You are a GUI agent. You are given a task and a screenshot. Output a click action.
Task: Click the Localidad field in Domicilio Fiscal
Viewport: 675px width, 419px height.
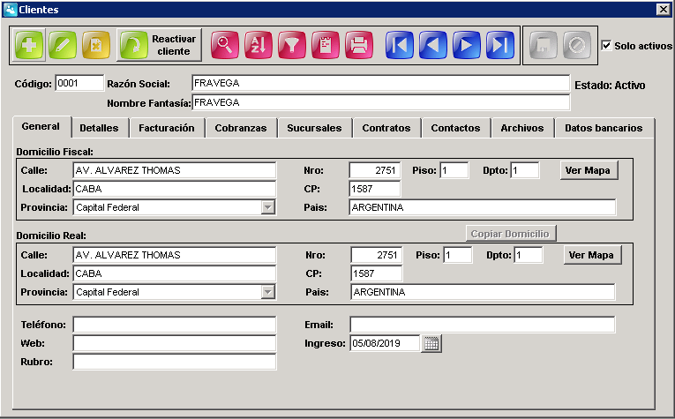tap(175, 189)
